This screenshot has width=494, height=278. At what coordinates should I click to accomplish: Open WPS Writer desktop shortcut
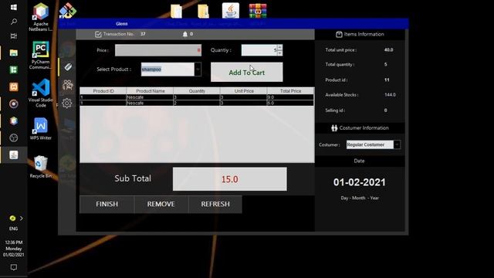pos(41,129)
